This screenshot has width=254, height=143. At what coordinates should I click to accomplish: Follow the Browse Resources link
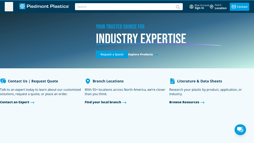click(187, 102)
